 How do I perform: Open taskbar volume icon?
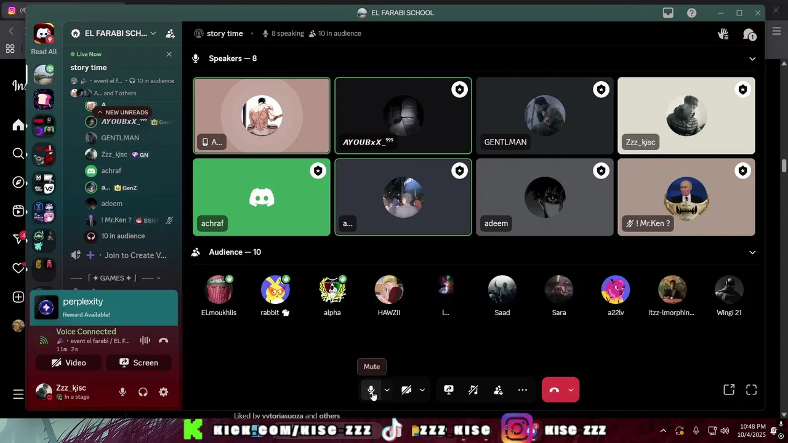[x=725, y=431]
